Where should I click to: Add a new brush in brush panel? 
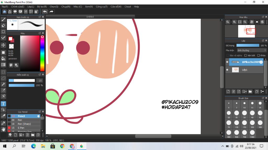pyautogui.click(x=15, y=135)
